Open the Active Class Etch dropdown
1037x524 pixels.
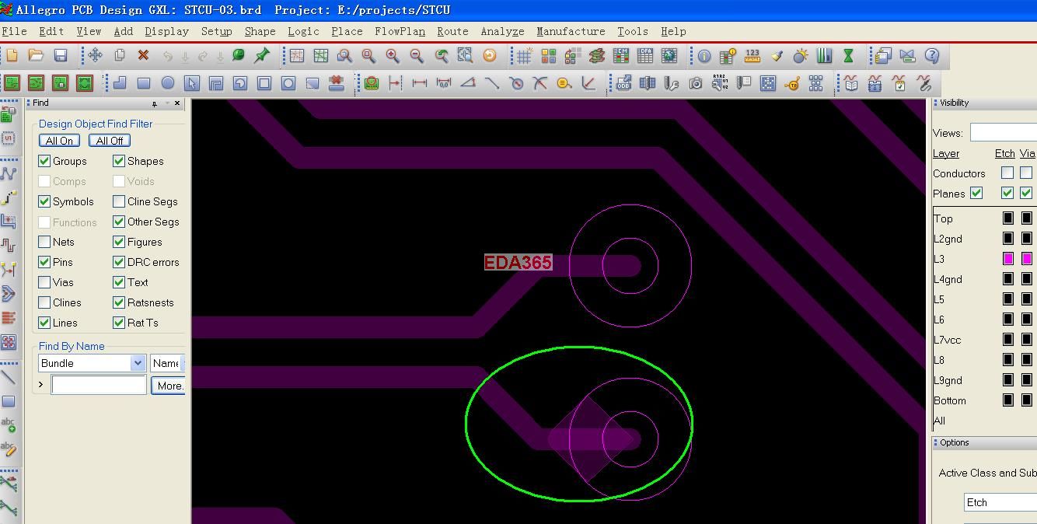click(x=1000, y=502)
